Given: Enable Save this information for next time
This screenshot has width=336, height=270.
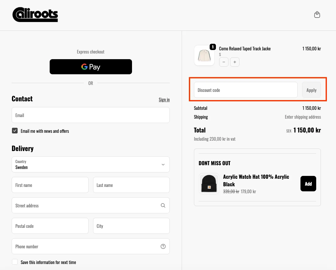Looking at the screenshot, I should (15, 262).
